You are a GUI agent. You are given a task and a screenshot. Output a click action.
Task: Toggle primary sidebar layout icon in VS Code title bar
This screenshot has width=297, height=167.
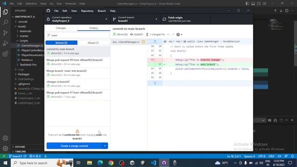click(x=247, y=4)
